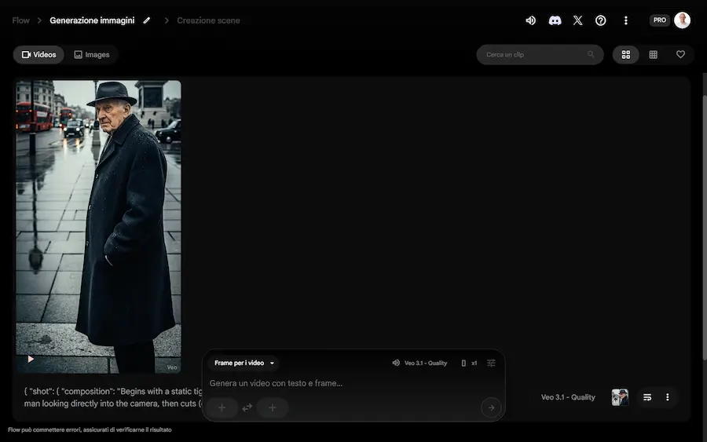
Task: Open the help question mark icon
Action: click(601, 20)
